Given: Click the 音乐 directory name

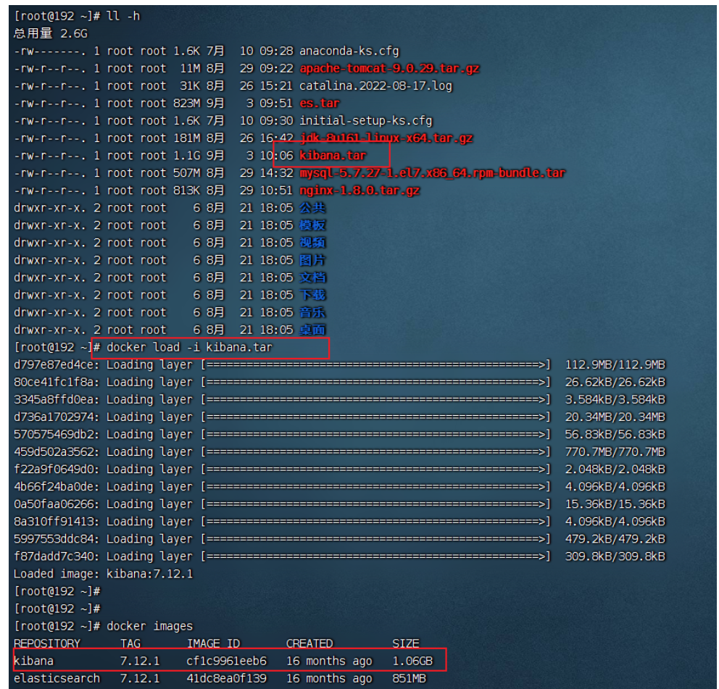Looking at the screenshot, I should 312,312.
